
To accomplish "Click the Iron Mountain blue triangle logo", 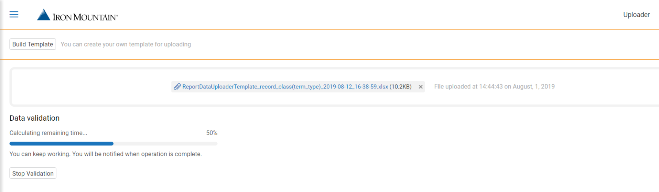I will (44, 15).
